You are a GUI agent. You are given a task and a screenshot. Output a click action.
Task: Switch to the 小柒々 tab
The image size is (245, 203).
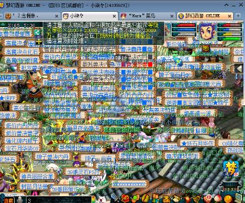90,16
